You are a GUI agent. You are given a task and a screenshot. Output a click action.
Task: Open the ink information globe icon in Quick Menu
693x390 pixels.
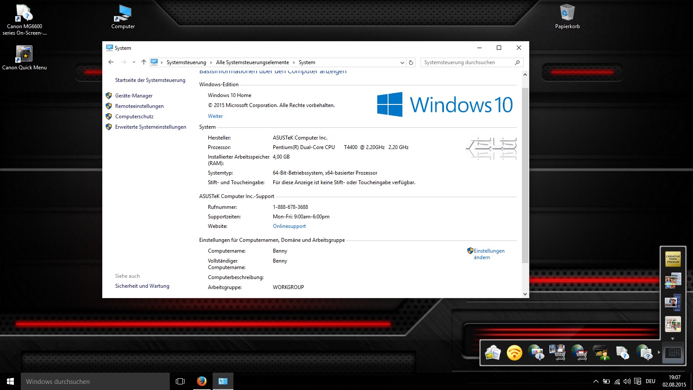(536, 353)
